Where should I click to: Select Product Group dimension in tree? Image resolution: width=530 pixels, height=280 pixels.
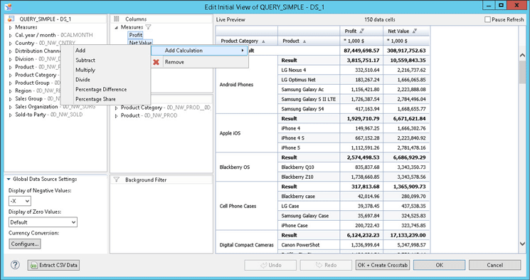pos(32,83)
